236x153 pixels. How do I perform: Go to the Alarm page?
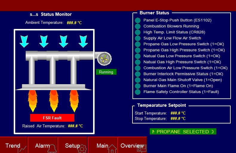coord(43,145)
